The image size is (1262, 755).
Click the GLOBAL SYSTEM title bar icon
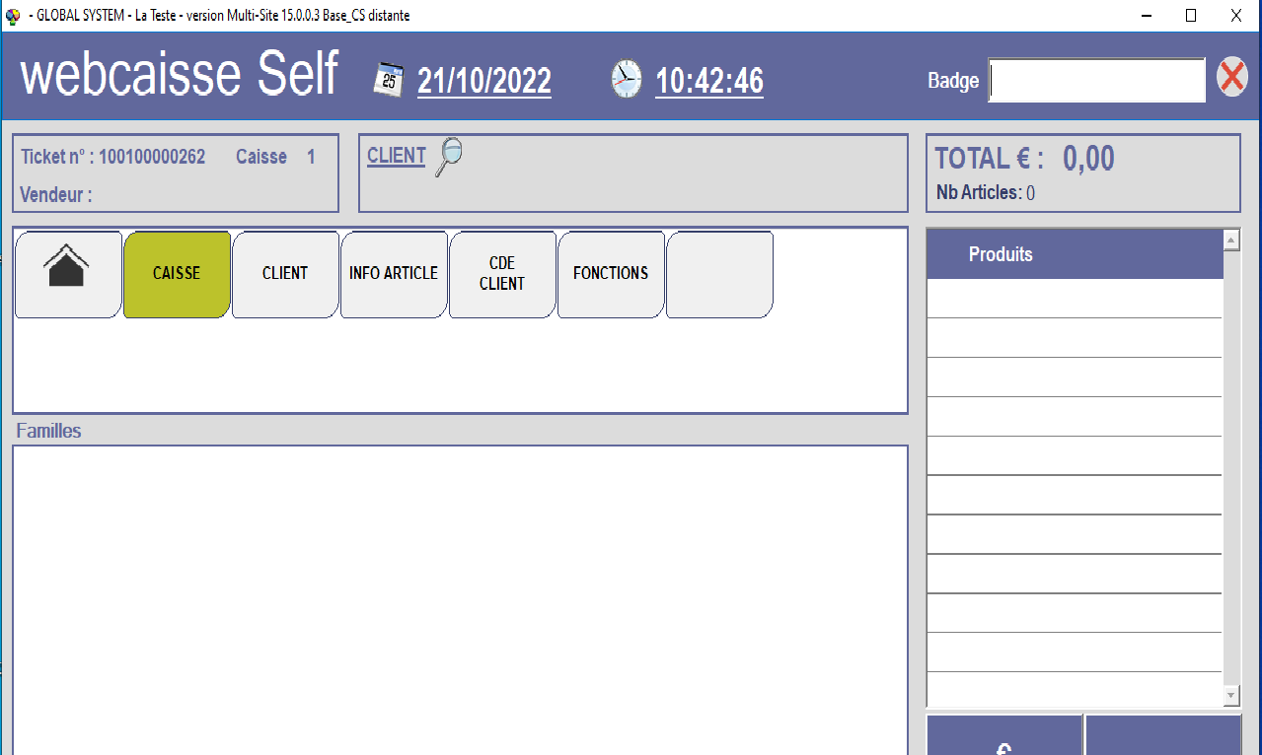click(x=14, y=15)
